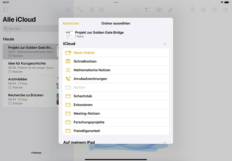
Task: Collapse the iCloud section chevron
Action: point(165,44)
